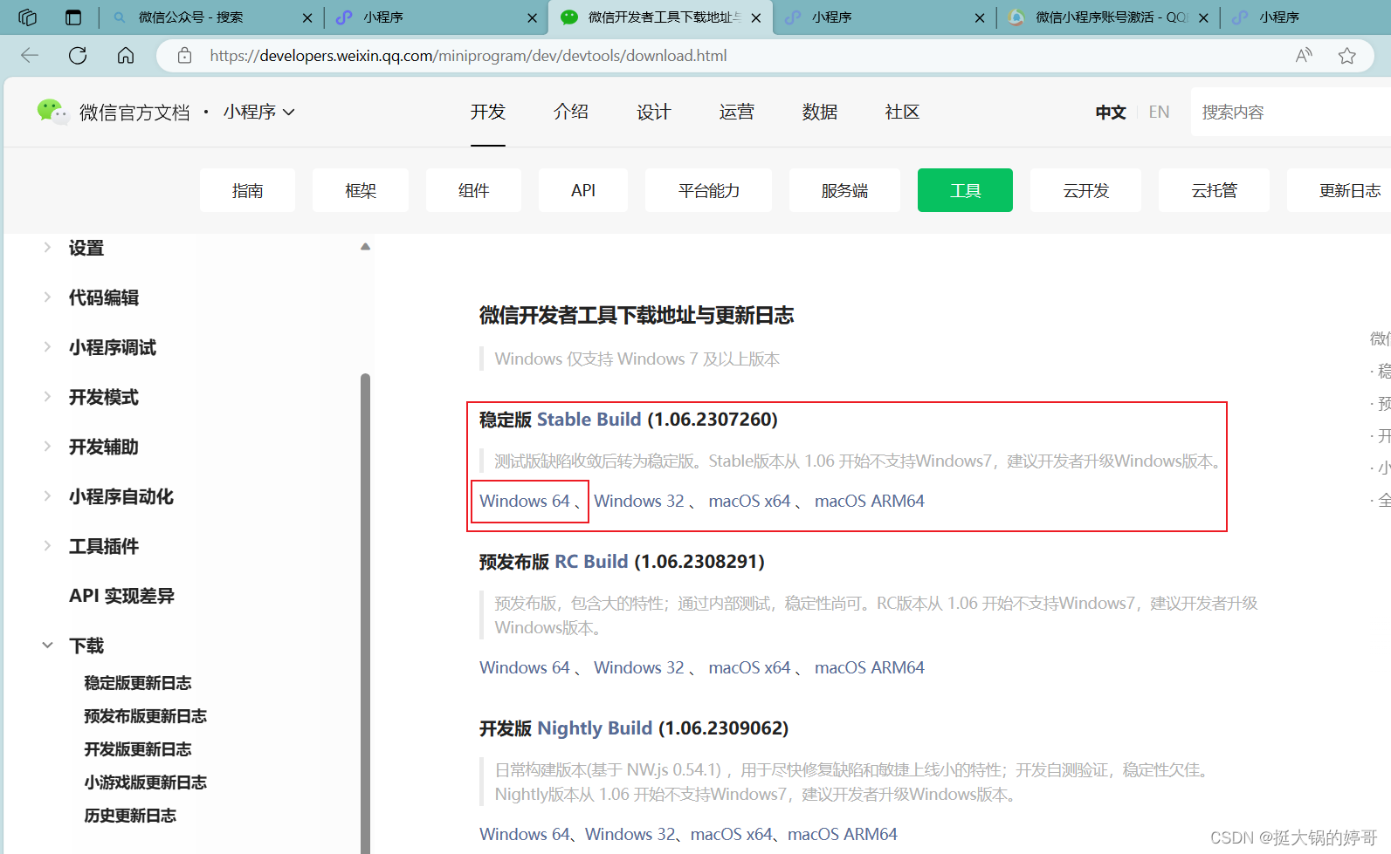This screenshot has width=1391, height=854.
Task: Select the 指南 sub tab
Action: pyautogui.click(x=247, y=190)
